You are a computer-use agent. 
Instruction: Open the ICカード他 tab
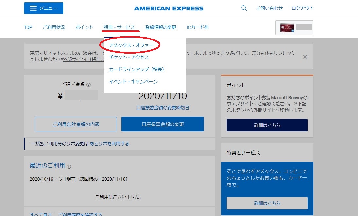pyautogui.click(x=198, y=27)
